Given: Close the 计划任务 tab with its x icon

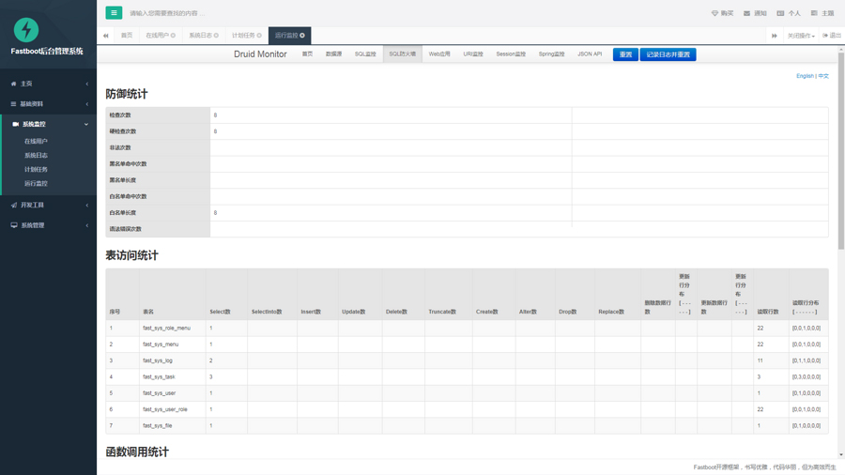Looking at the screenshot, I should tap(259, 36).
